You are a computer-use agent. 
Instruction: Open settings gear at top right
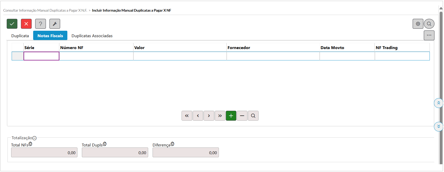418,24
